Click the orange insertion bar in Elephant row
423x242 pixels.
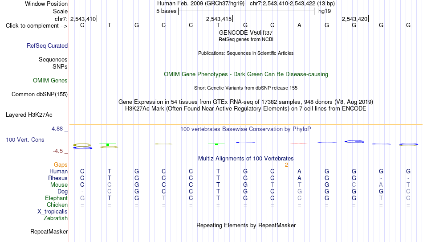287,198
